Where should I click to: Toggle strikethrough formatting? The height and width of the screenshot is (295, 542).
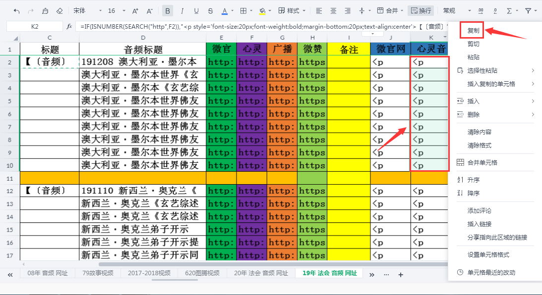coord(211,11)
